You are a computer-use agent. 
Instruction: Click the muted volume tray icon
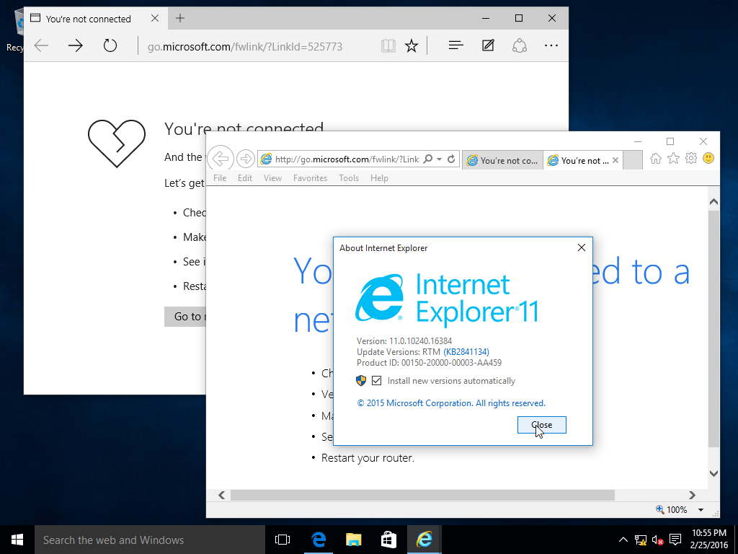pyautogui.click(x=658, y=540)
